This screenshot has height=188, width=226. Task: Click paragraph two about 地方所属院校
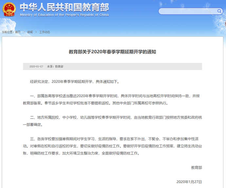point(112,121)
